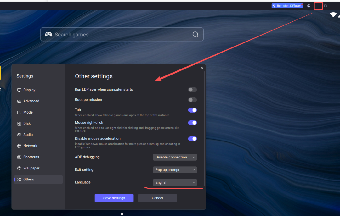Click the Wallpaper palette icon
Screen dimensions: 340x216
(x=19, y=168)
